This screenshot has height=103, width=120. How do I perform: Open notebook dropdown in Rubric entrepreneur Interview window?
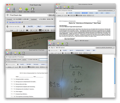click(106, 11)
